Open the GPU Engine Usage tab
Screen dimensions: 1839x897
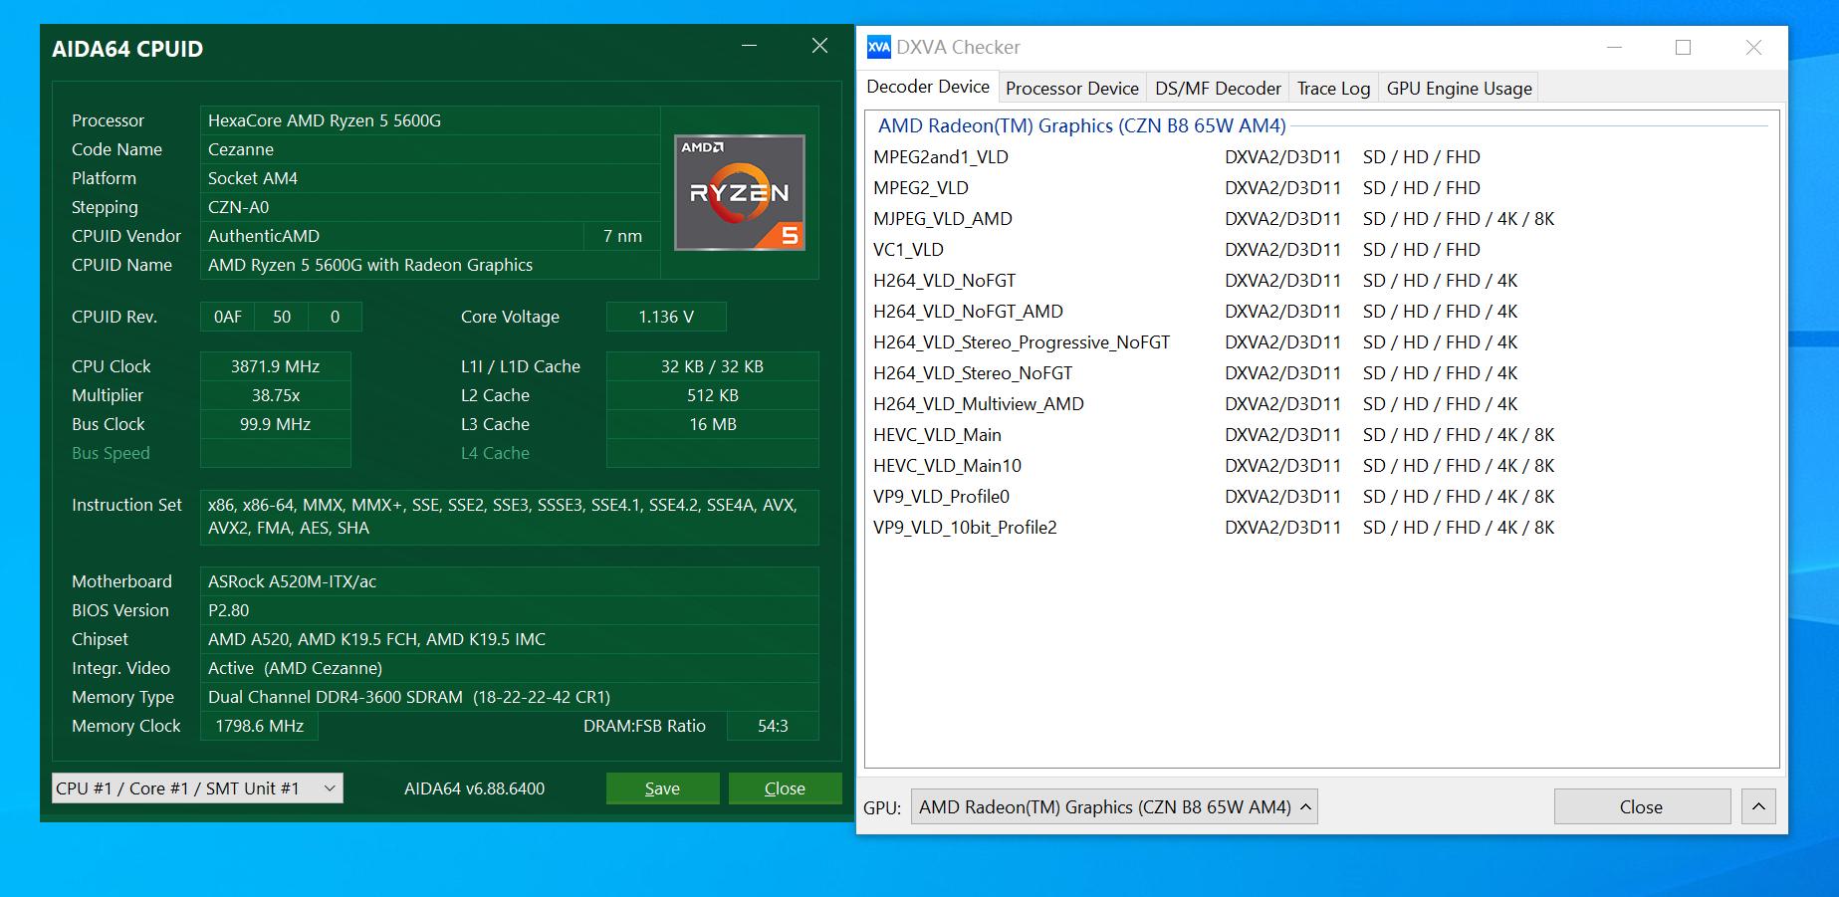[x=1459, y=89]
